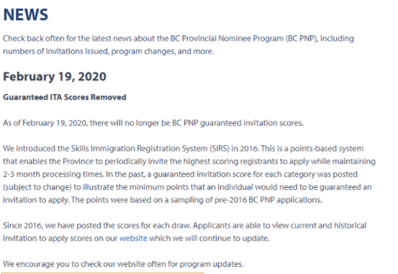Click the line starting 'that enables the Province'

189,161
